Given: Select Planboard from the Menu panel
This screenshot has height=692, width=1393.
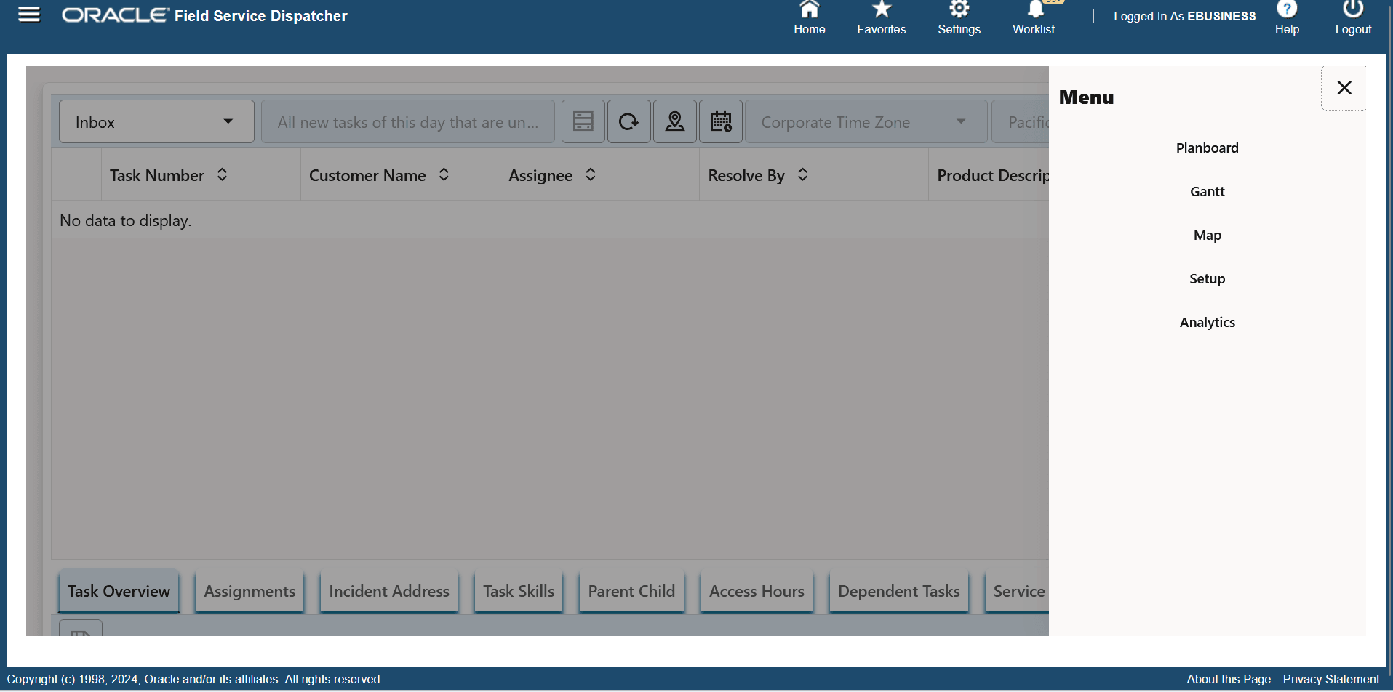Looking at the screenshot, I should pyautogui.click(x=1207, y=148).
